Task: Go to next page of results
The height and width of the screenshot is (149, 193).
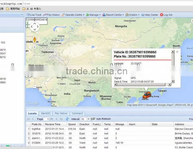Action: (x=57, y=119)
